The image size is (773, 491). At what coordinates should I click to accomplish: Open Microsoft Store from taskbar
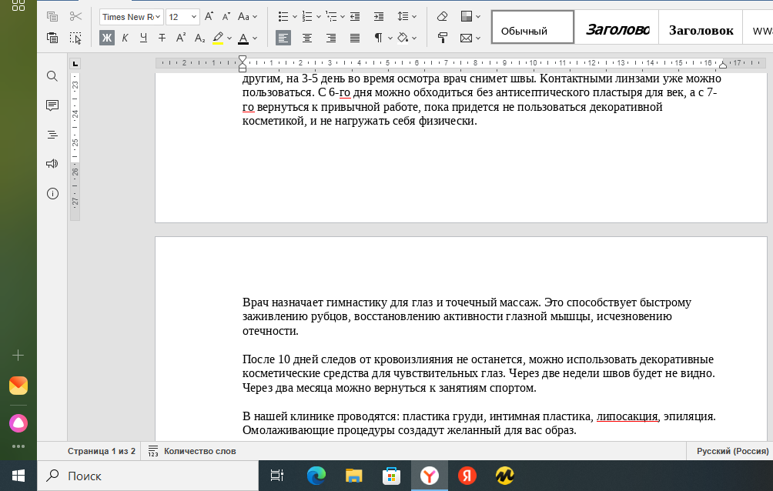tap(391, 476)
